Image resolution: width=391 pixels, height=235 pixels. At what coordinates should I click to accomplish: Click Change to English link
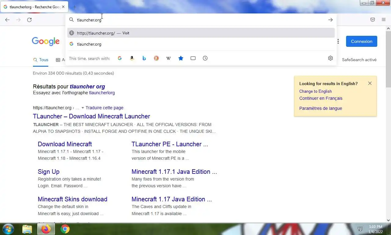(316, 91)
